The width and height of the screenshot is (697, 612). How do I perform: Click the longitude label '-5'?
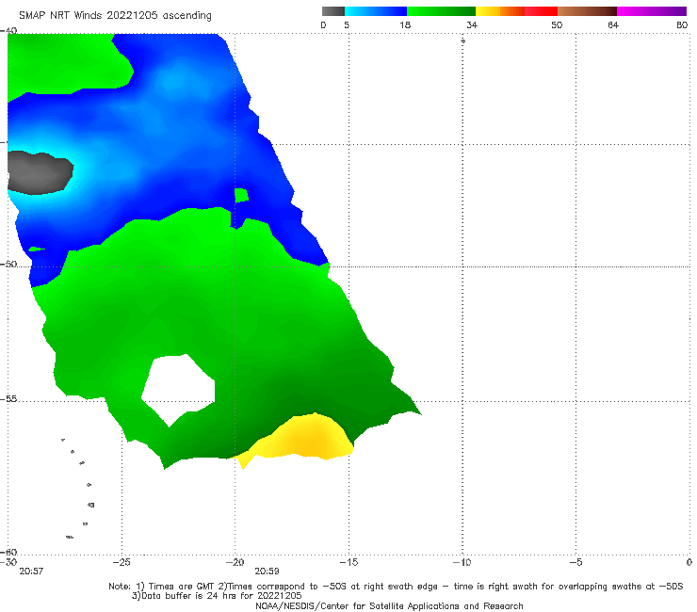(x=575, y=562)
